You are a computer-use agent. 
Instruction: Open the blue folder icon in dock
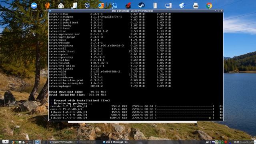click(182, 6)
